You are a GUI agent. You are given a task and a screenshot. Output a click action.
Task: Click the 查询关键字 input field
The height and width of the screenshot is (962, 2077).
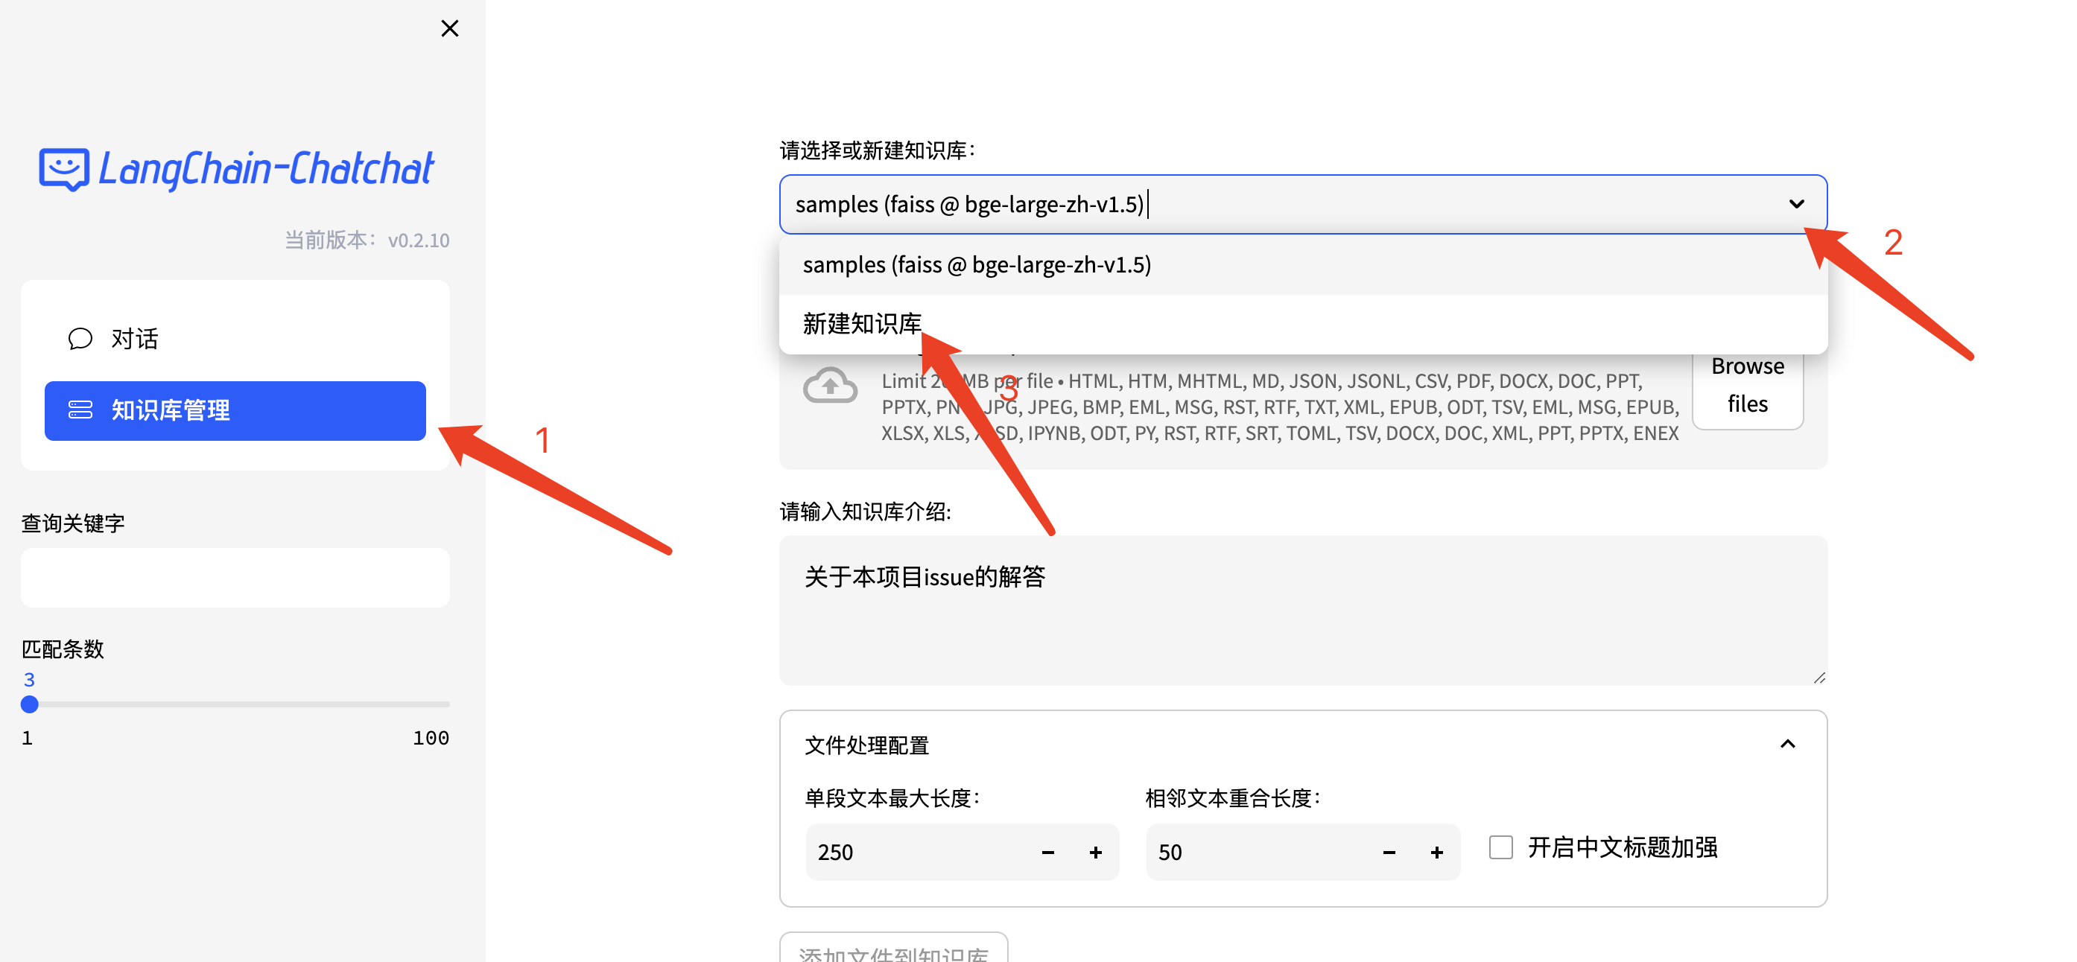click(x=235, y=578)
